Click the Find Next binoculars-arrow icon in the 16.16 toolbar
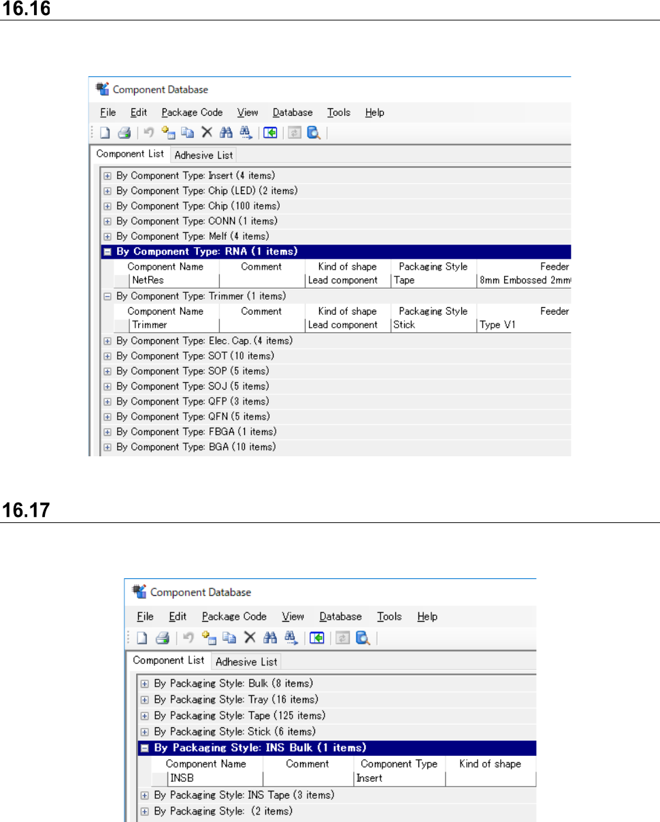 click(x=246, y=133)
